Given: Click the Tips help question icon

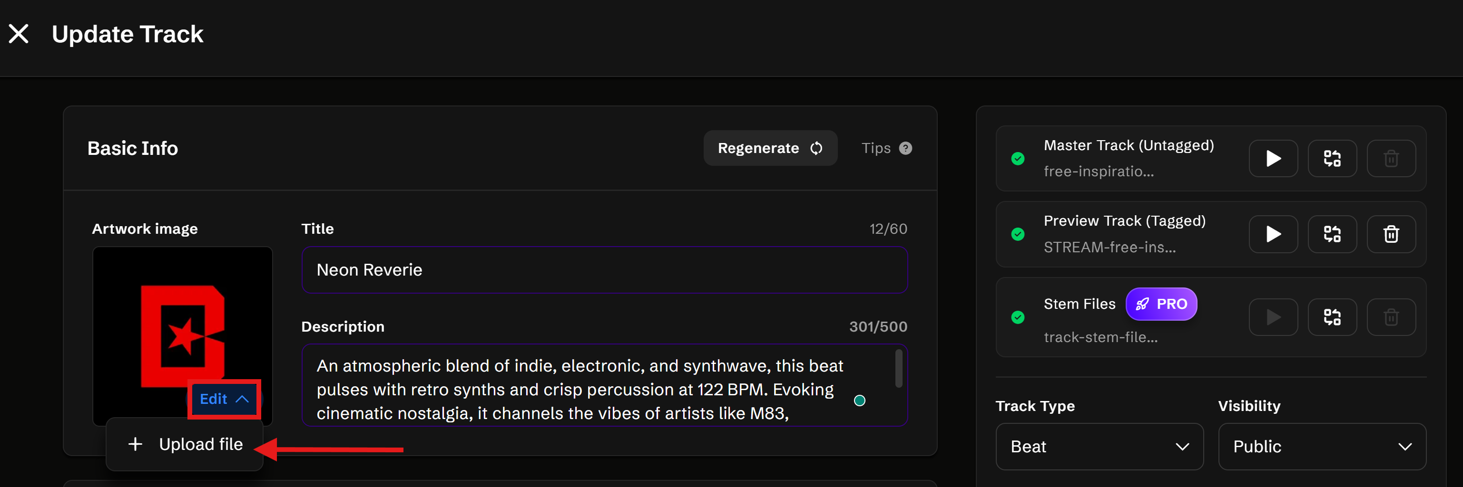Looking at the screenshot, I should [905, 149].
